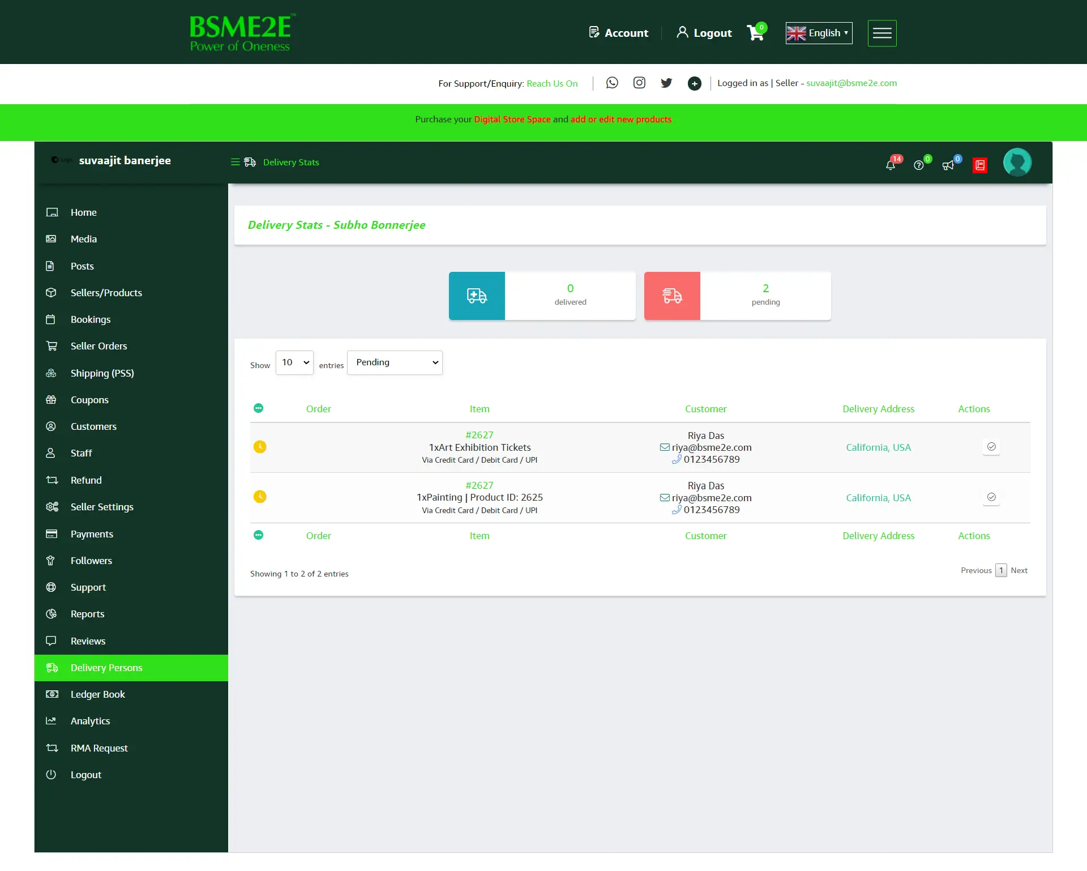This screenshot has height=871, width=1087.
Task: Open the suvaajit@bsme2e.com seller link
Action: [x=851, y=83]
